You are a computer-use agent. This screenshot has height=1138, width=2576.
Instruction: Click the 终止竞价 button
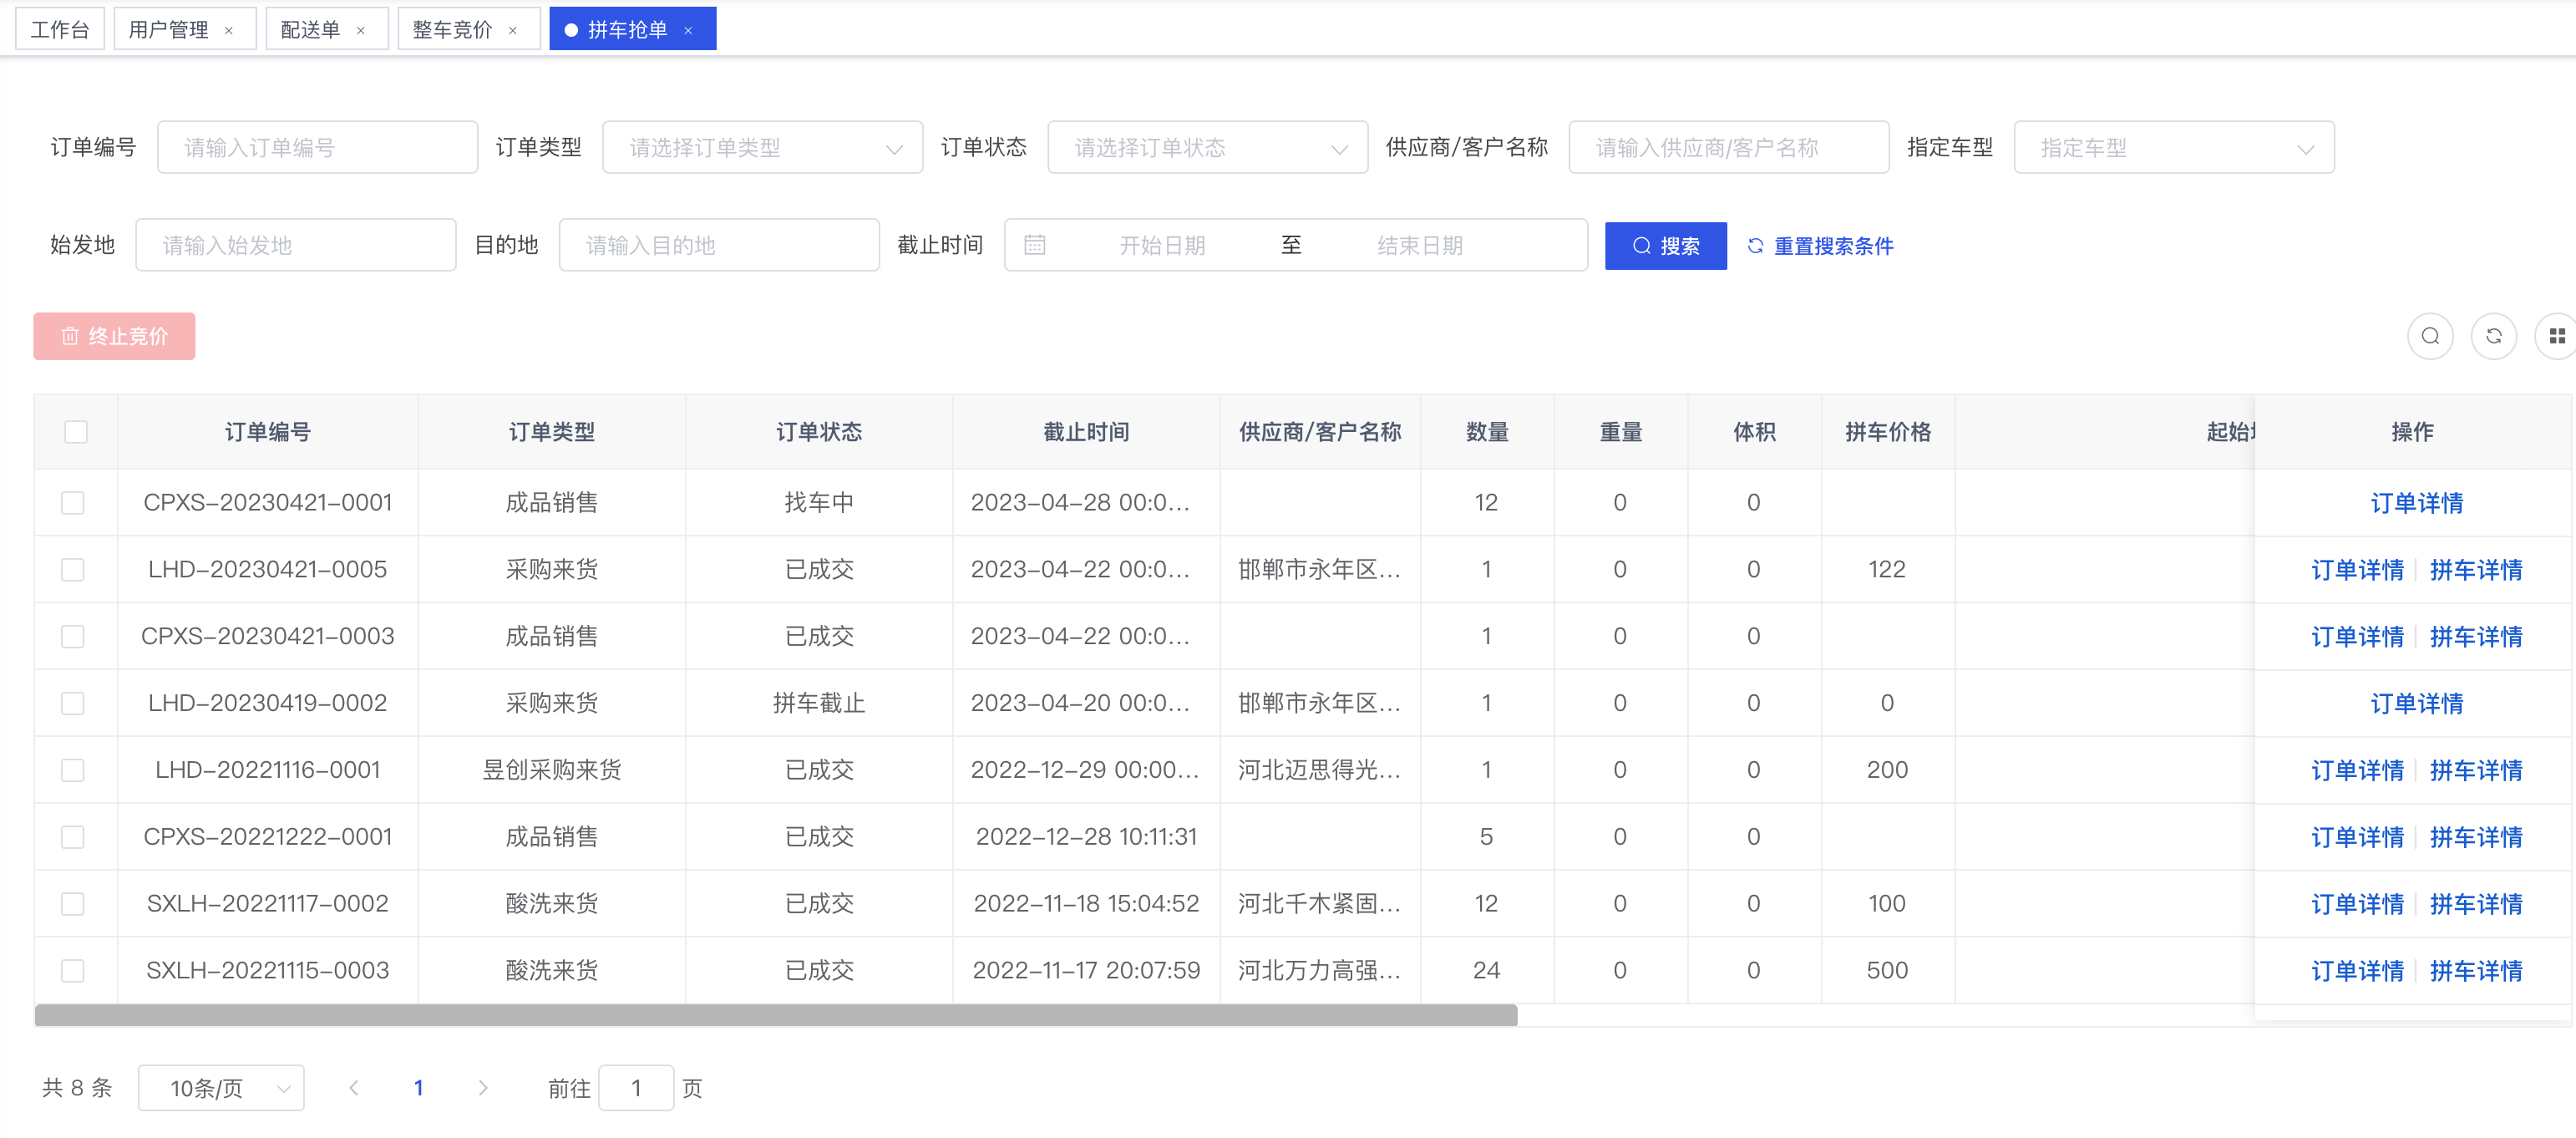(114, 336)
